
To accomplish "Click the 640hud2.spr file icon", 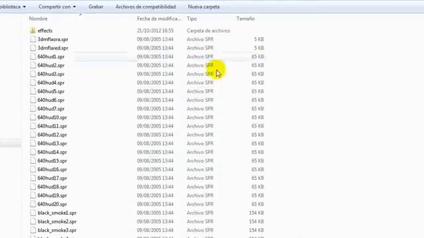I will point(33,65).
